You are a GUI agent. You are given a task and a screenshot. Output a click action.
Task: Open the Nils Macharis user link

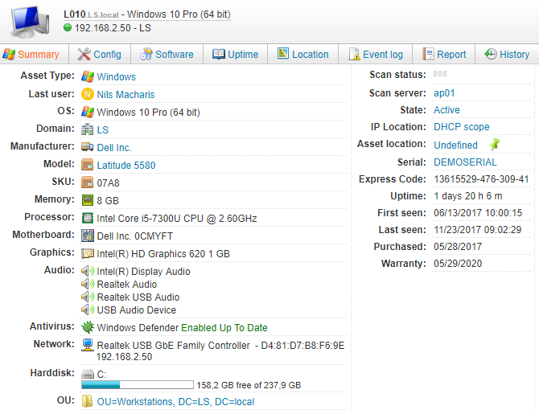[x=125, y=94]
